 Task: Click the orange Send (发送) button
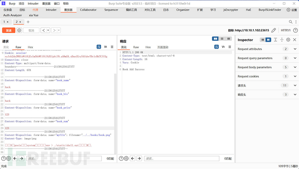[x=9, y=30]
